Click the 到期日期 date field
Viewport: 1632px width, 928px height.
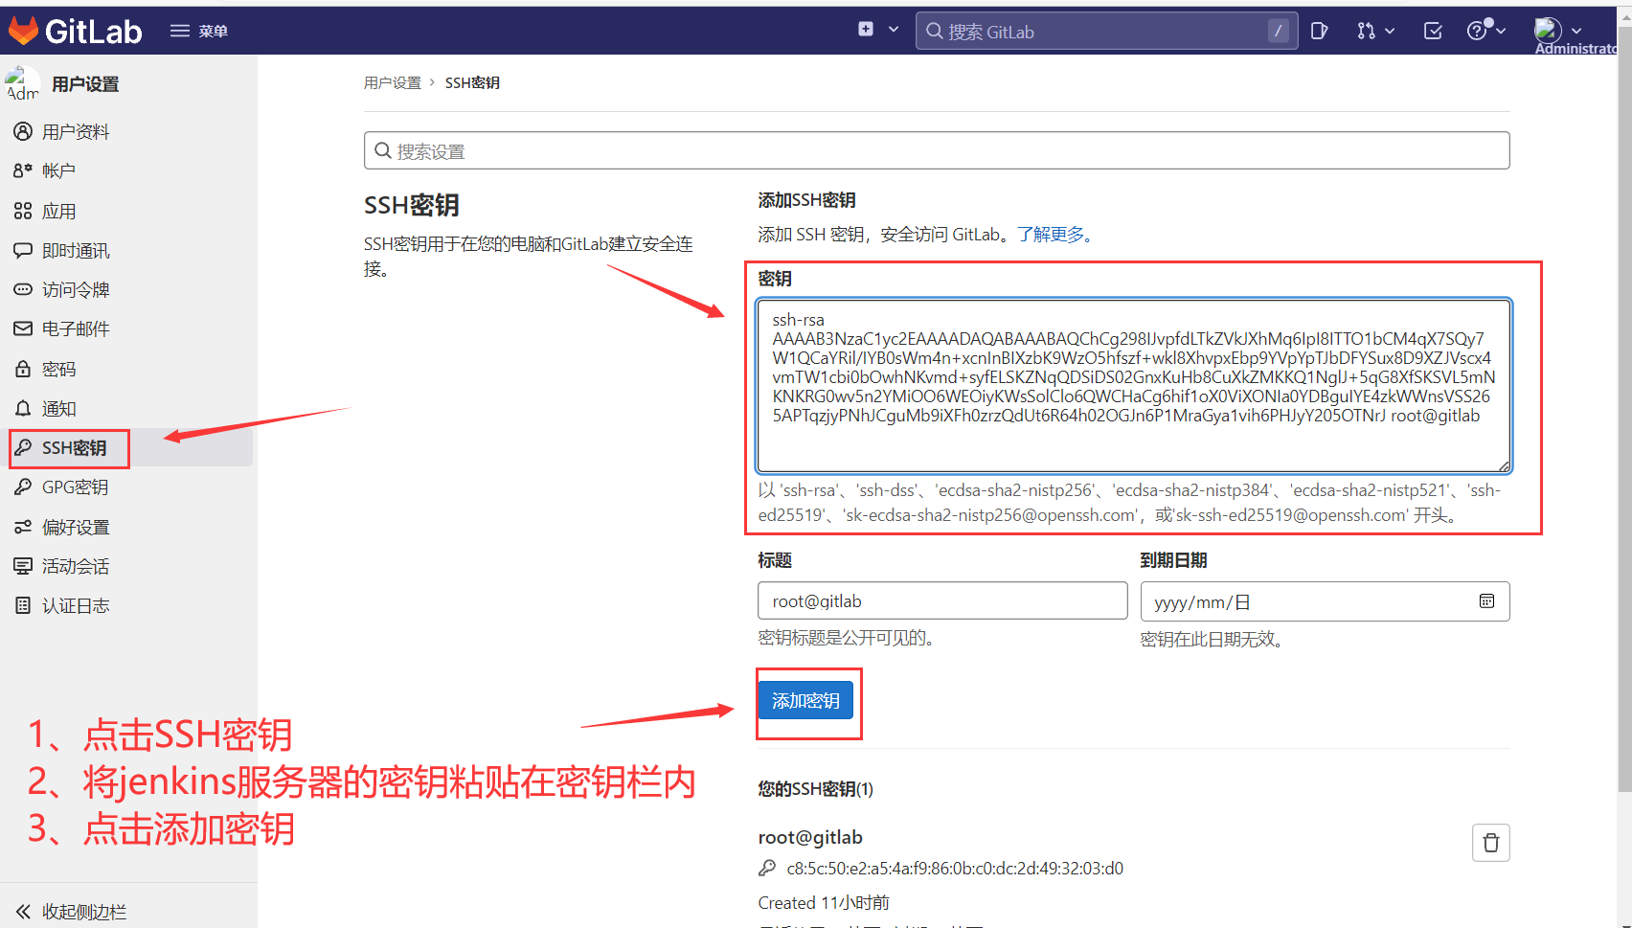(x=1325, y=601)
